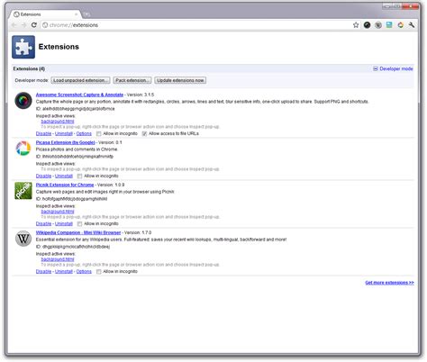Check Allow in incognito for Wikipedia Companion
The width and height of the screenshot is (427, 362).
[x=99, y=272]
